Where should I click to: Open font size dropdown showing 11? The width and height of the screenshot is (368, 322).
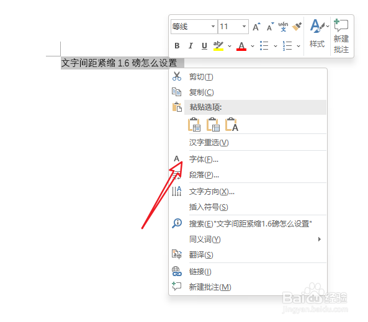point(245,26)
